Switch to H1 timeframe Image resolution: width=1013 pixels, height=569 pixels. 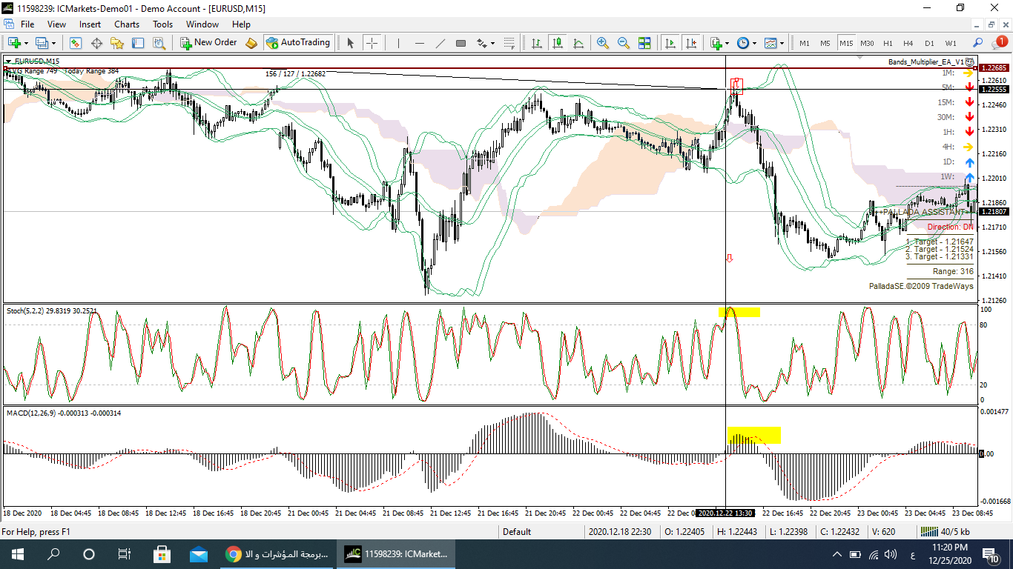pos(888,43)
